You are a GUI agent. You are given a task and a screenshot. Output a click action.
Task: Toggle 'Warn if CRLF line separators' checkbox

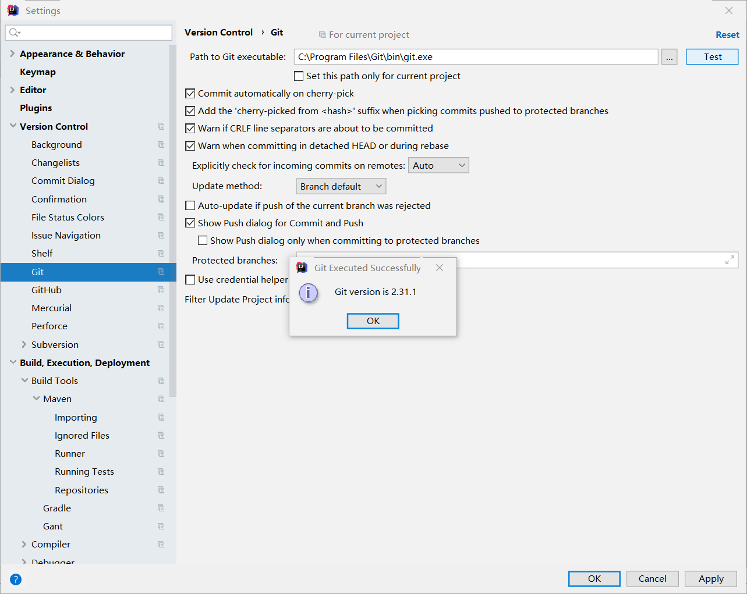click(x=190, y=128)
